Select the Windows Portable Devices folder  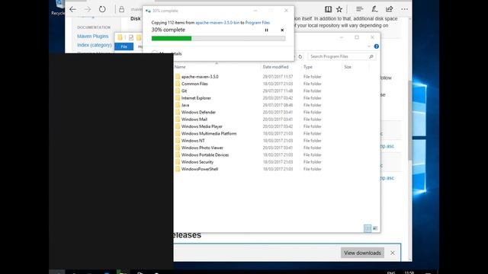click(205, 155)
